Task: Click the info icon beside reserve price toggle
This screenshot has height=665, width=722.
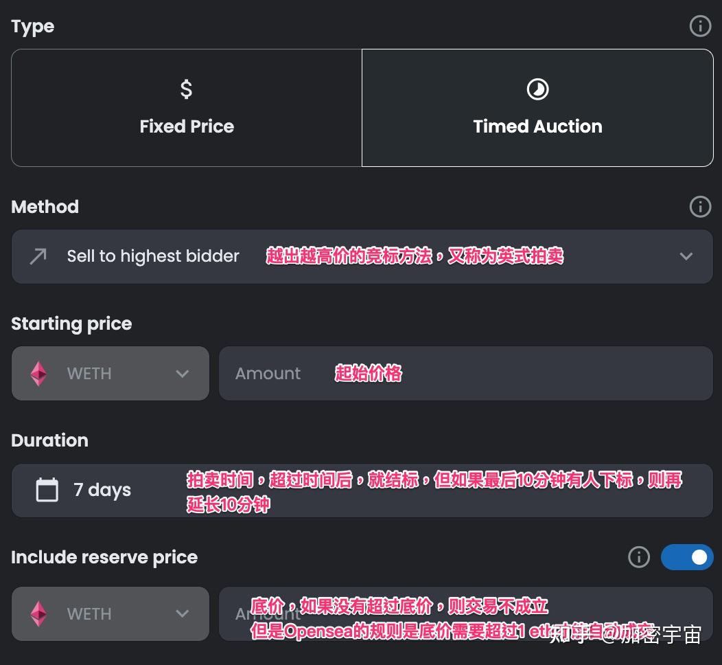Action: pos(638,557)
